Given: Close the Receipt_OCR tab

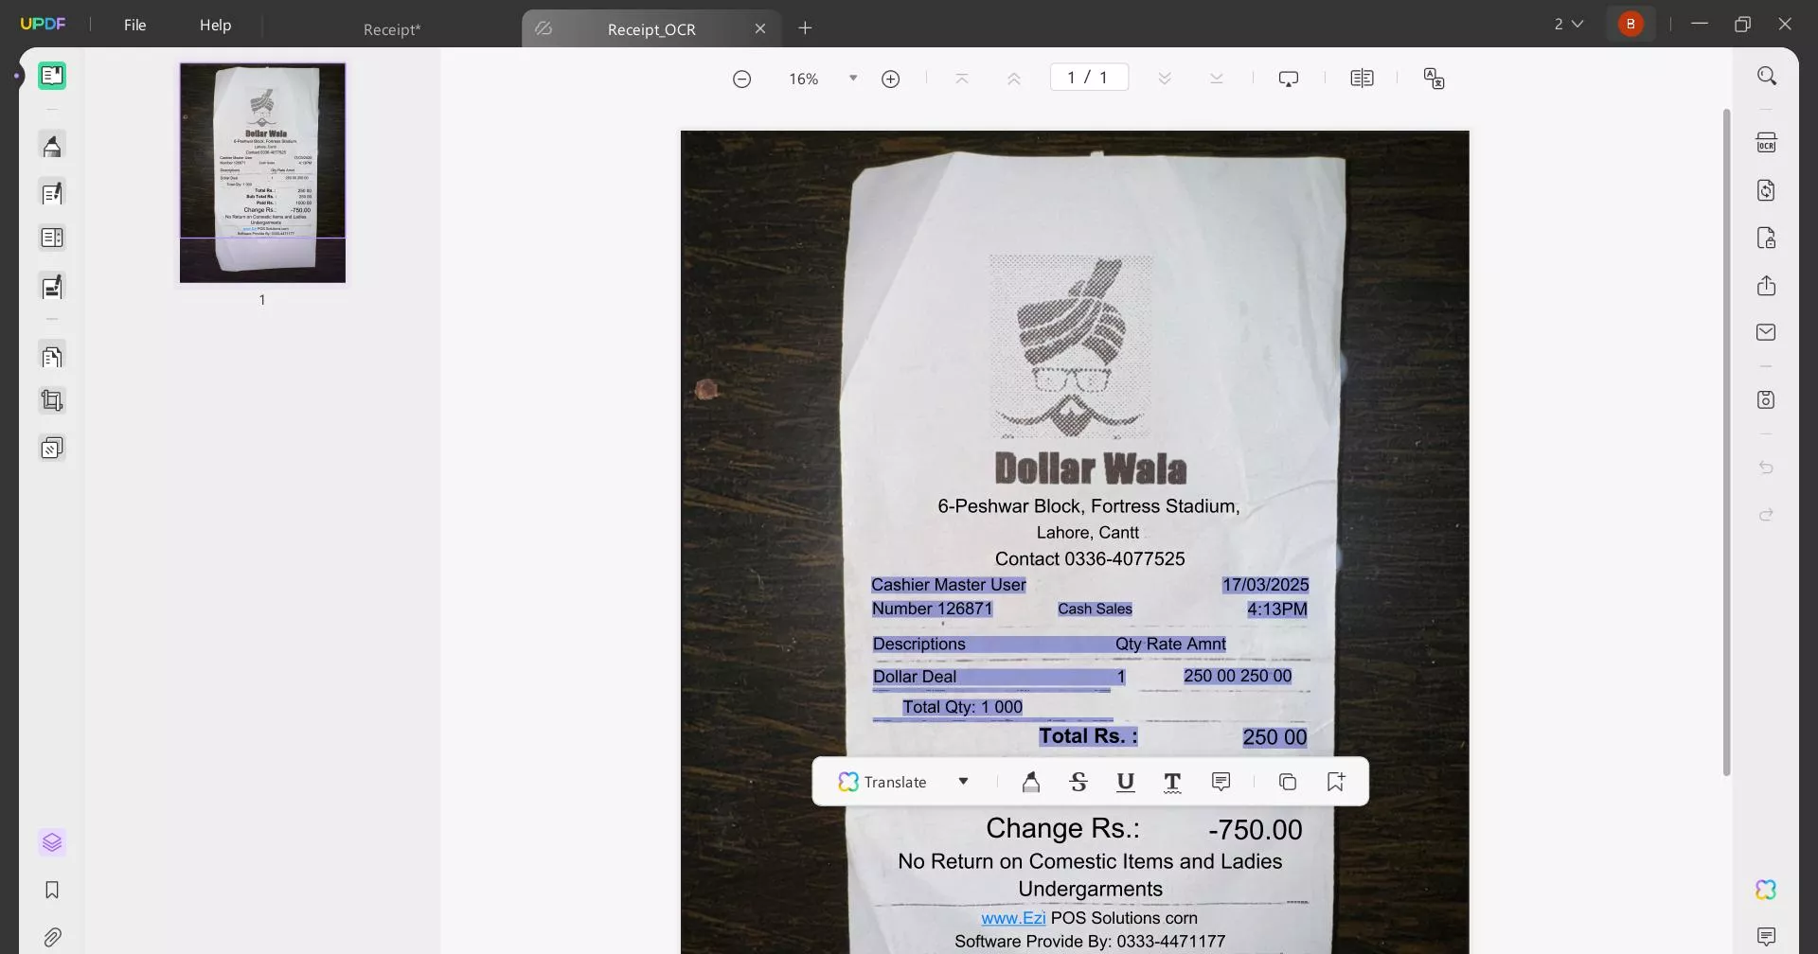Looking at the screenshot, I should click(x=760, y=28).
